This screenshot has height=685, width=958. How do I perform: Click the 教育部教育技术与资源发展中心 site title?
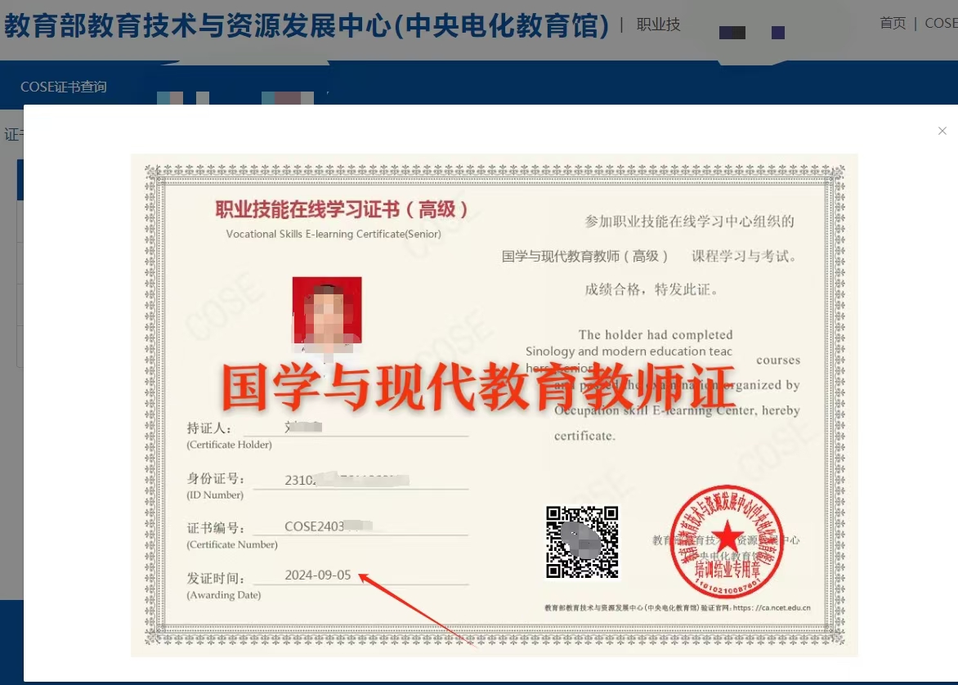point(306,25)
